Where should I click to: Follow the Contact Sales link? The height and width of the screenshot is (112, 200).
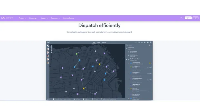69,18
